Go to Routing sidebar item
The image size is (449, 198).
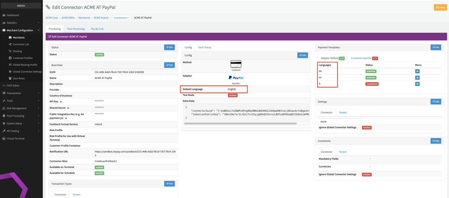click(17, 51)
